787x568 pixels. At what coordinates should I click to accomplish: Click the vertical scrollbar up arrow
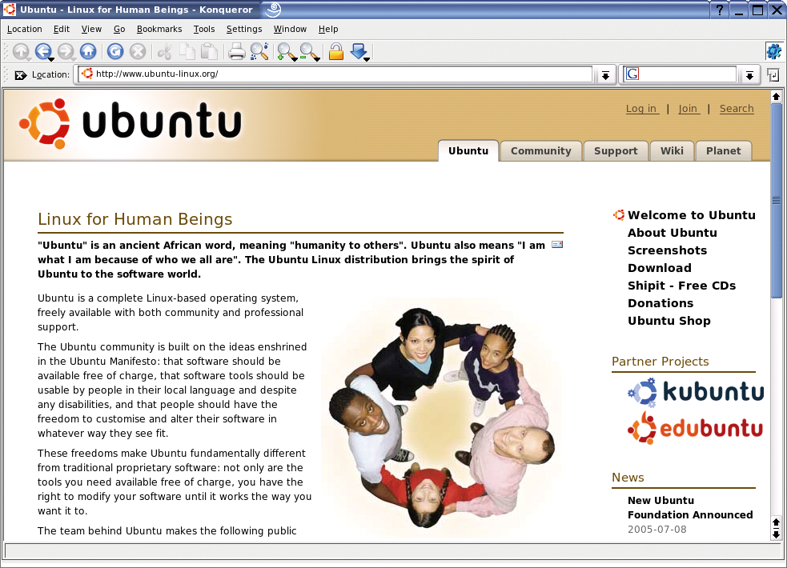776,96
